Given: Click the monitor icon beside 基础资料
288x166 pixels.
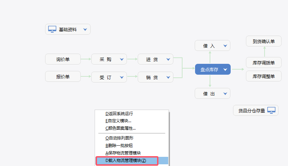Looking at the screenshot, I should [52, 29].
